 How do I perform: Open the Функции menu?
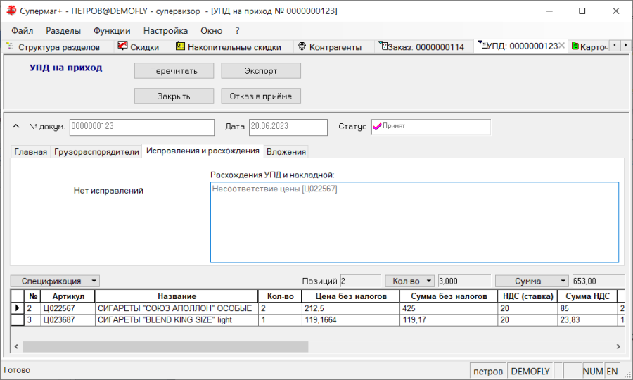(x=111, y=30)
